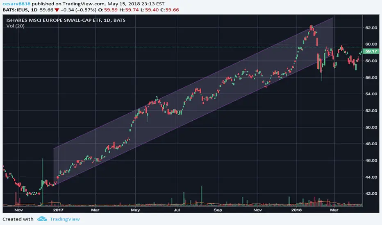This screenshot has width=382, height=225.
Task: Select the chart title ISHARES MSCI EUROPE SMALL-CAP ETF
Action: tap(54, 20)
